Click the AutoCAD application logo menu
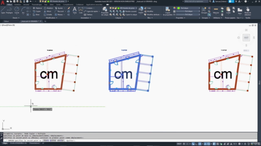 click(x=2, y=2)
